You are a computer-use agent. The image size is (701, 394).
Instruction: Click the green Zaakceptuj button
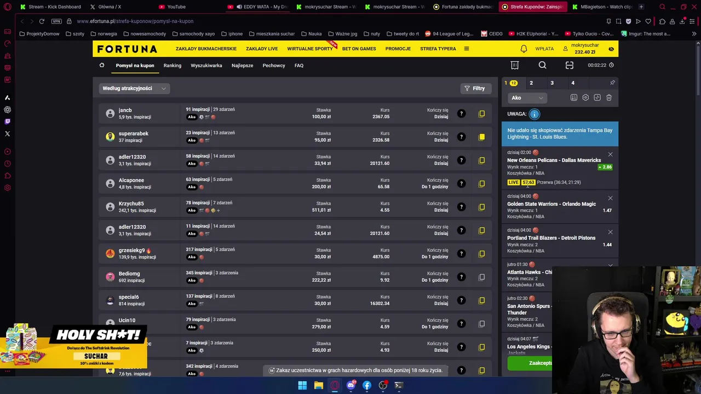point(530,363)
